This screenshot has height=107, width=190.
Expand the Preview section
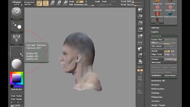pos(155,85)
